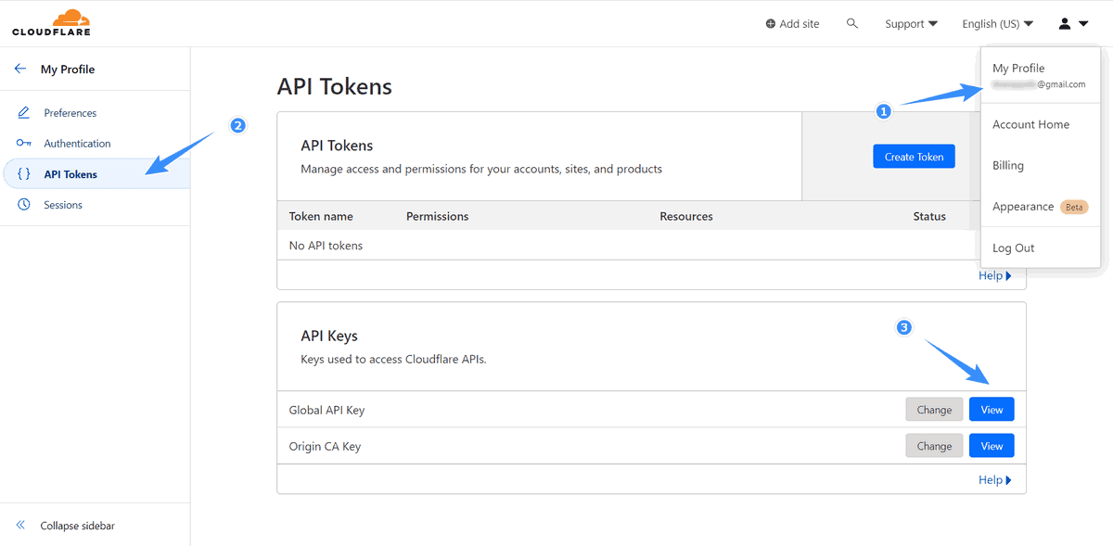Screen dimensions: 1113x546
Task: Click the Authentication key icon
Action: (24, 144)
